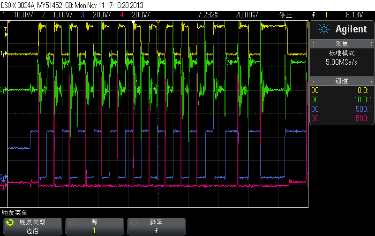Click the trigger level T marker on left edge

click(6, 31)
